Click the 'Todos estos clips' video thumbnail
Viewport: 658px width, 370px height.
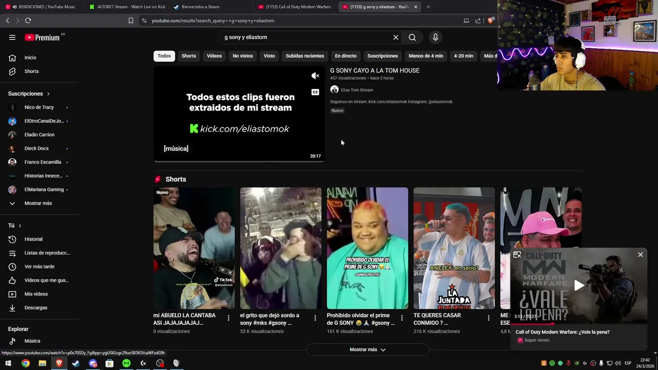click(x=239, y=114)
